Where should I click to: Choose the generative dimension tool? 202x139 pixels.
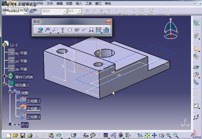click(x=106, y=30)
